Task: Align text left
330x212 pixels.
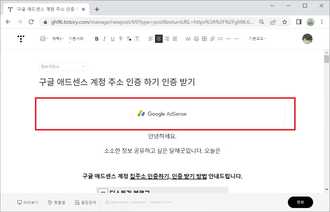Action: click(x=151, y=39)
